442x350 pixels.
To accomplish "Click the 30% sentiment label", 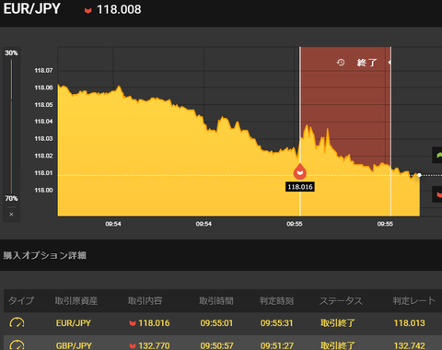I will coord(11,52).
